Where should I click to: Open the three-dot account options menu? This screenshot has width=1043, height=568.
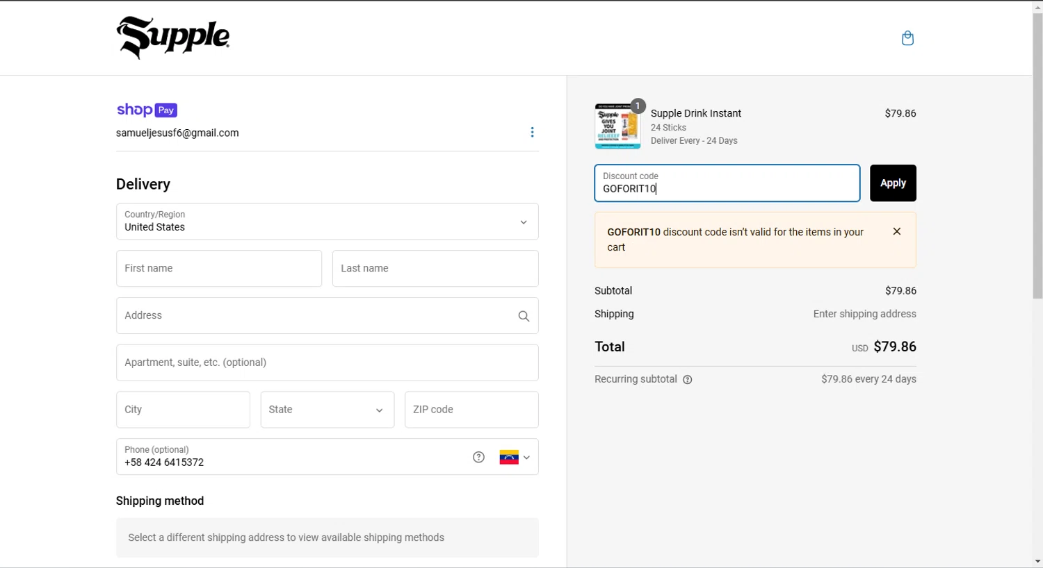(x=532, y=132)
